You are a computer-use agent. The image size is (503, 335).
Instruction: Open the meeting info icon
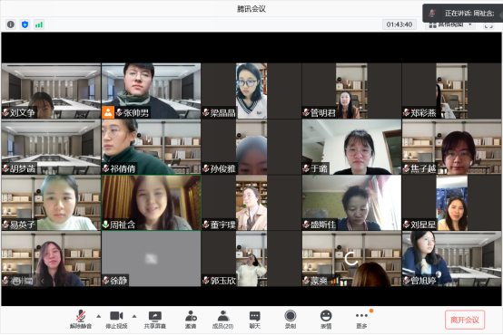pyautogui.click(x=11, y=24)
